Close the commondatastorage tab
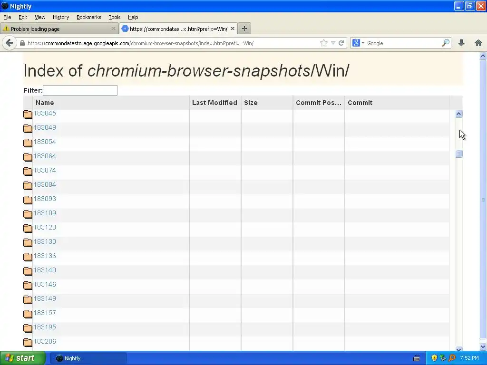 tap(232, 29)
